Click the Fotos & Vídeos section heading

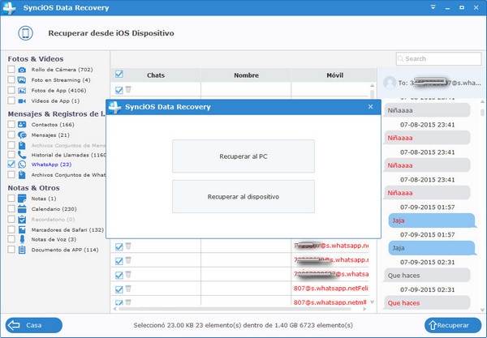point(36,59)
